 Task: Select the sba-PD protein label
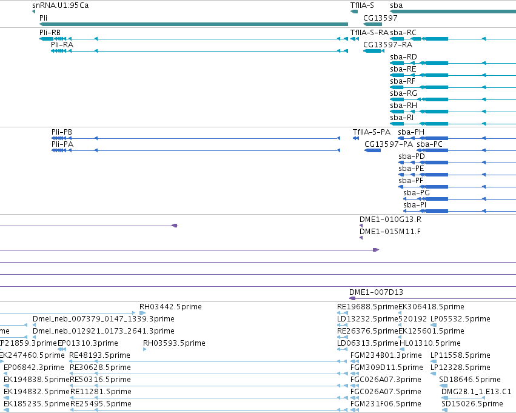pos(412,156)
